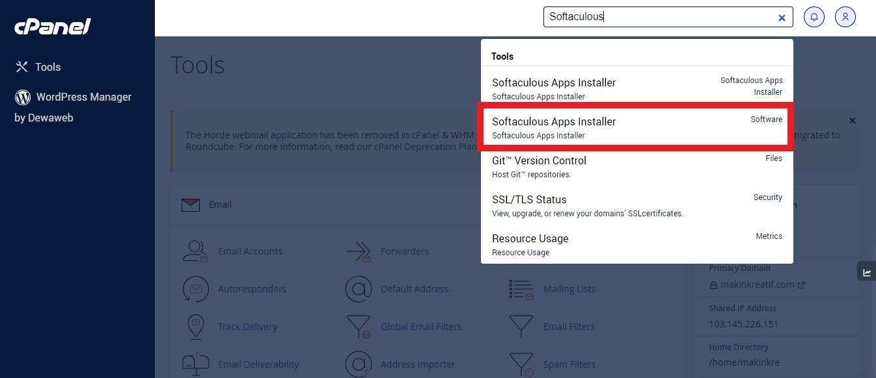The height and width of the screenshot is (378, 876).
Task: Click the Tools wrench icon in sidebar
Action: [21, 67]
